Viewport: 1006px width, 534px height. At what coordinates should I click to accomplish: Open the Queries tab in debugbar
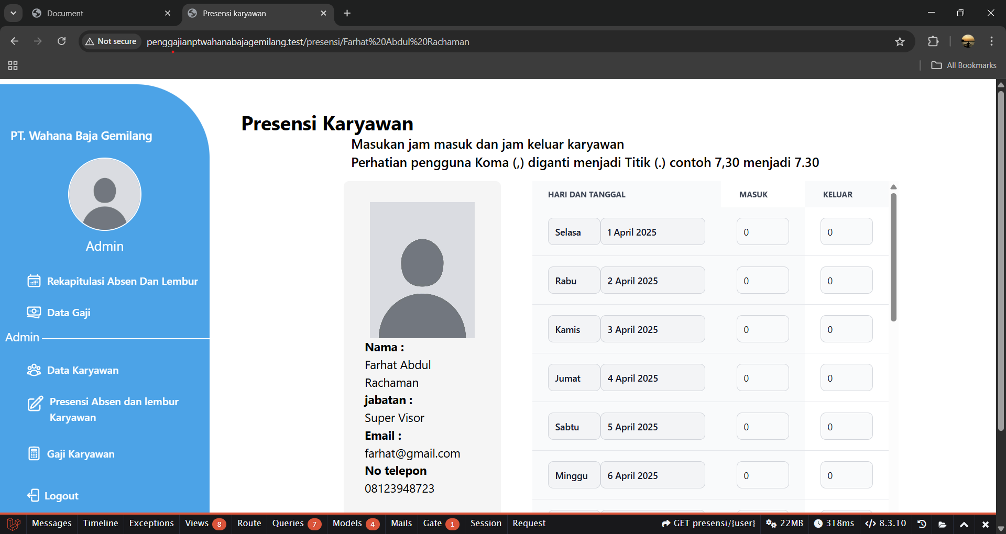click(x=296, y=524)
